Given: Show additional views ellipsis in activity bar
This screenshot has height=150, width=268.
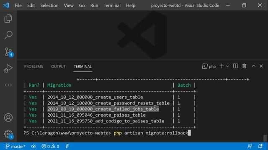Looking at the screenshot, I should (8, 85).
